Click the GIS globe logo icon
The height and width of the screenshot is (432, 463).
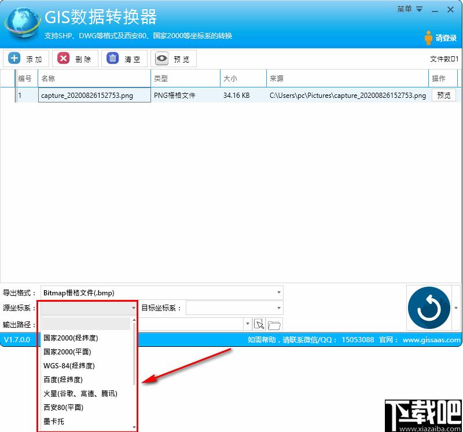[x=23, y=23]
